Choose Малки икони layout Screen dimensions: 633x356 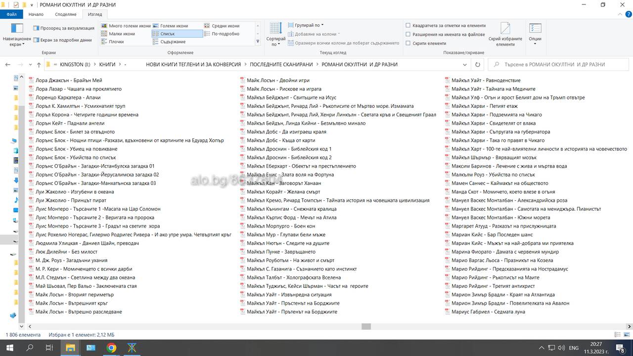pos(118,34)
